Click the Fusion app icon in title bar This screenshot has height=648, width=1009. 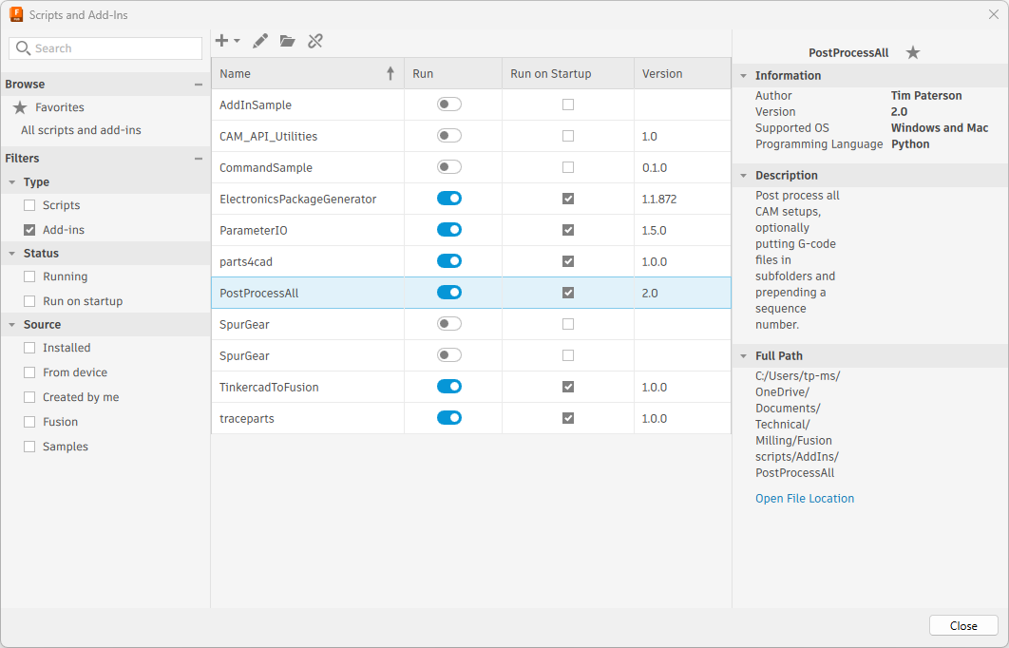16,14
